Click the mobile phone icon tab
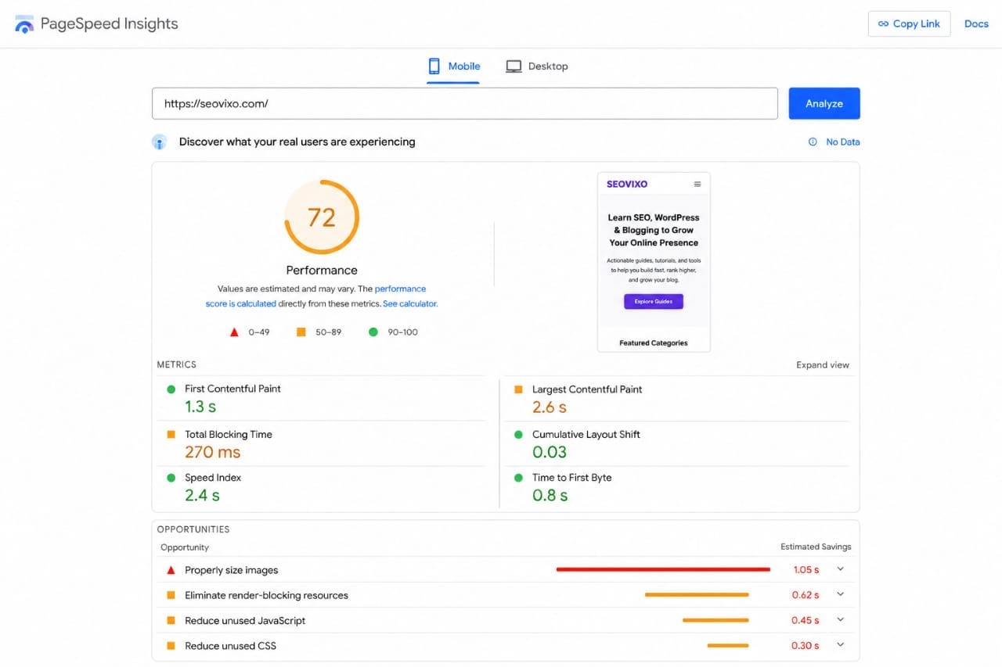This screenshot has width=1002, height=667. 434,66
